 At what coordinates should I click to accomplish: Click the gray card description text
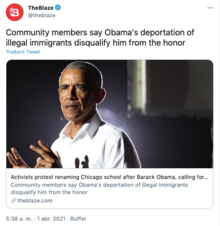point(99,189)
